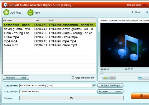Go to the home page icon
Viewport: 149px width, 105px height.
click(147, 12)
